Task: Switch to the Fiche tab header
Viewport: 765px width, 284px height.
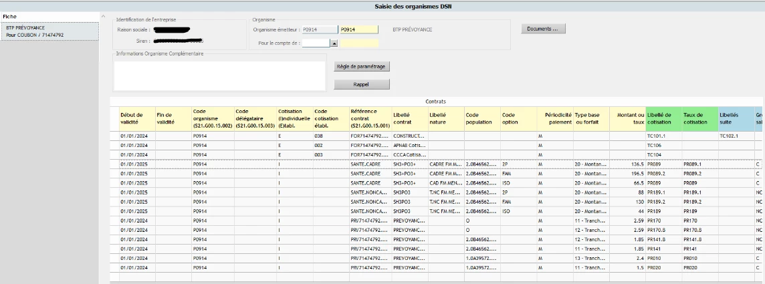Action: [x=10, y=15]
